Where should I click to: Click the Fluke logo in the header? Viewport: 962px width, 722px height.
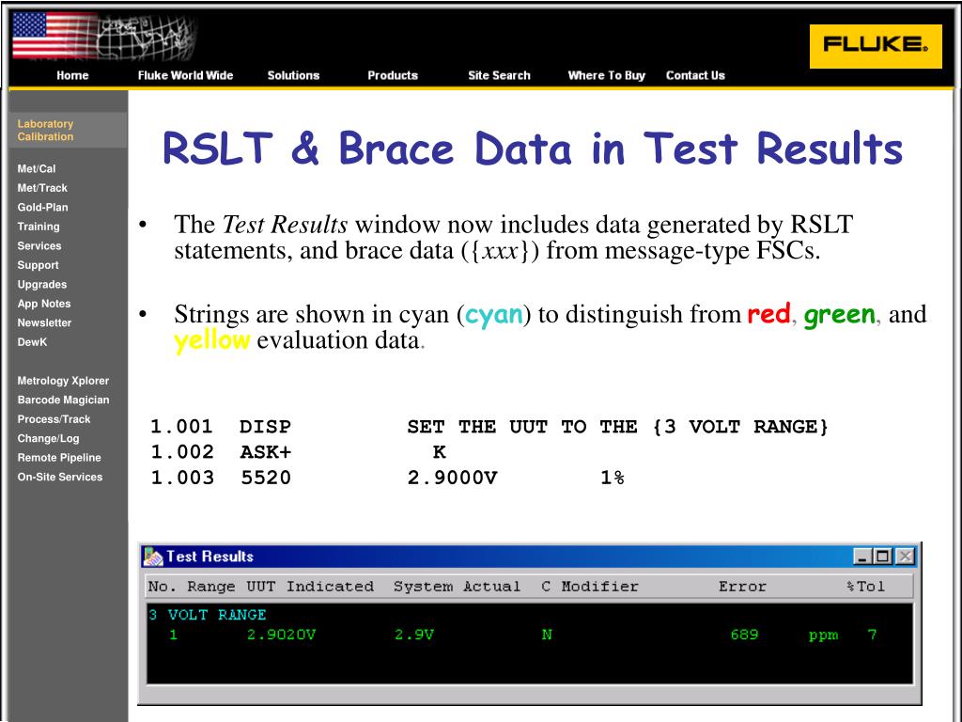point(876,46)
